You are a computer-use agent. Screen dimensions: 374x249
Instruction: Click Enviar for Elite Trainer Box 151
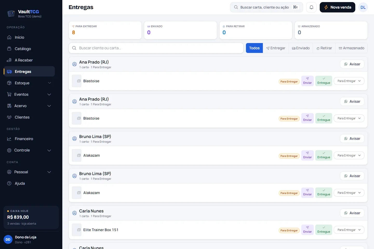tap(308, 230)
